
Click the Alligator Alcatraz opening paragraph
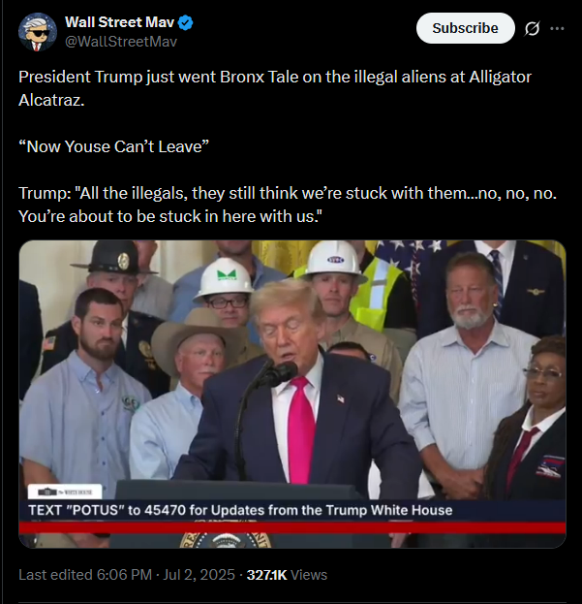coord(275,88)
